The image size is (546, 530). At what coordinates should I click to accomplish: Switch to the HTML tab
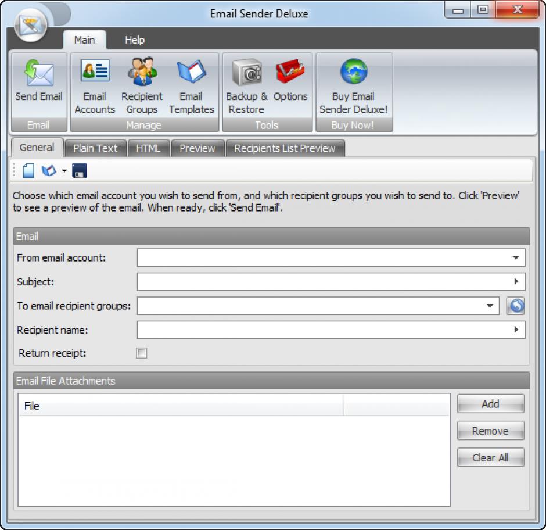(148, 148)
